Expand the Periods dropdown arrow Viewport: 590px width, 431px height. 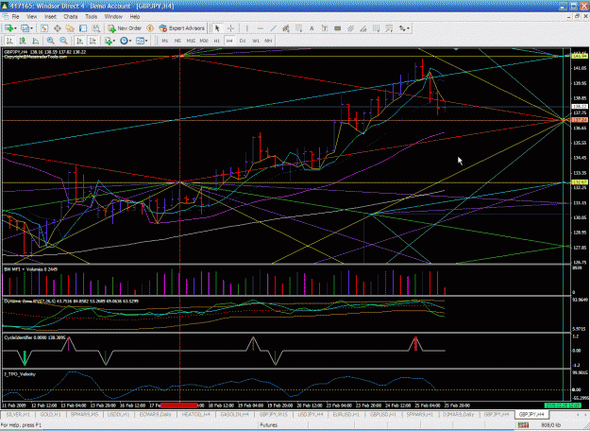130,41
